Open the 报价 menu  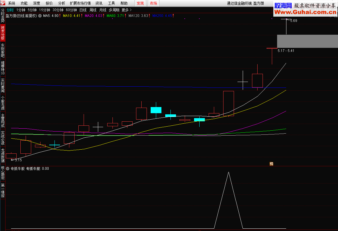click(x=49, y=3)
